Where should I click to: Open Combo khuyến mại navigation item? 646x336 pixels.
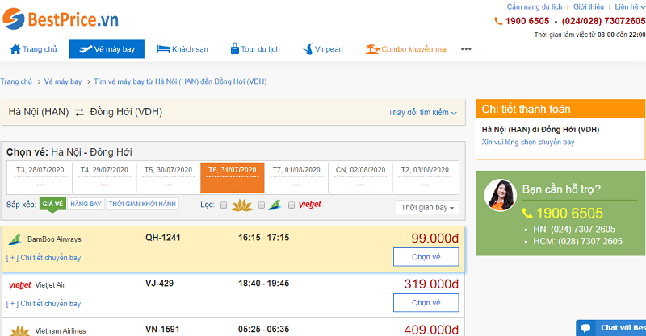(407, 49)
